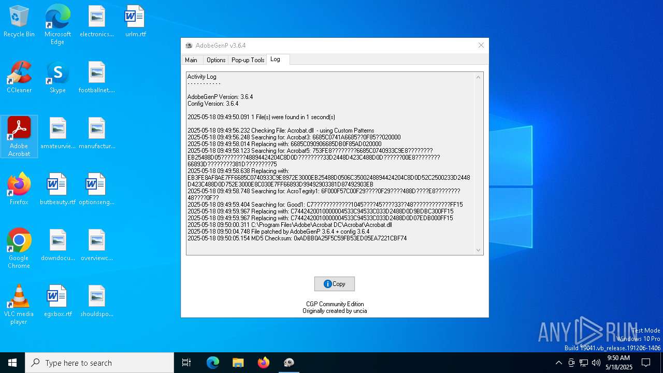Click the 'Config Version: 3.6.4' log line
Viewport: 663px width, 373px height.
213,104
